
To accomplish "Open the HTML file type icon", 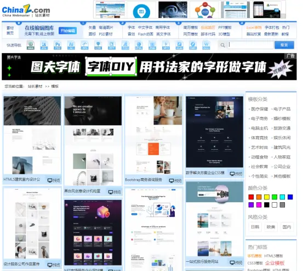I will 139,45.
